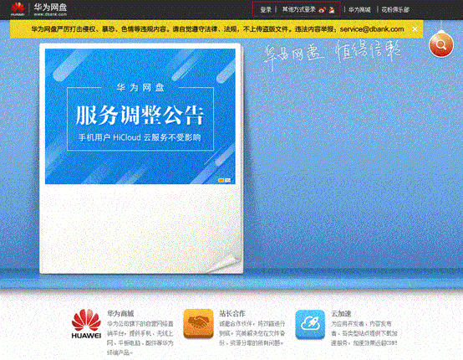Image resolution: width=463 pixels, height=360 pixels.
Task: Open the 华为商城 heading in the footer section
Action: click(120, 313)
